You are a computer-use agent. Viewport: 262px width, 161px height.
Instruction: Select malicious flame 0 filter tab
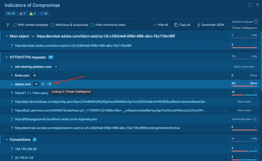(x=23, y=14)
